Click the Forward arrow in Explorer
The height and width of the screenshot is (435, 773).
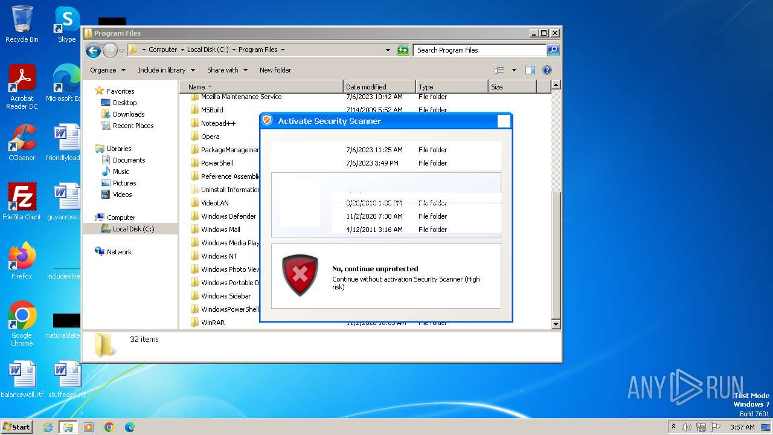pyautogui.click(x=110, y=50)
